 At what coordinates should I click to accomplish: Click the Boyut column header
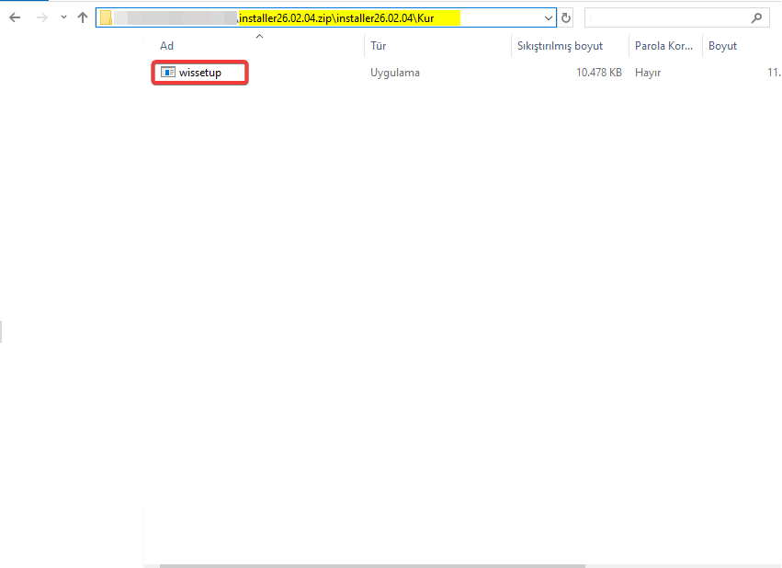point(722,46)
